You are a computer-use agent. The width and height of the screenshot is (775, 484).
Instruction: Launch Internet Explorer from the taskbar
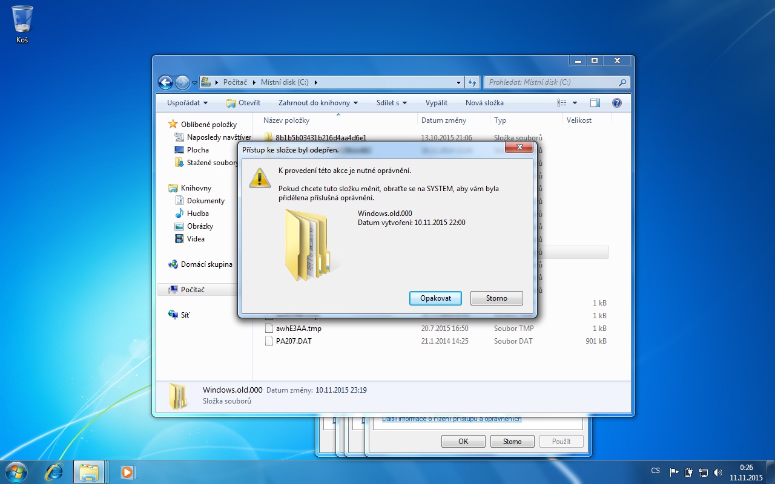coord(54,471)
